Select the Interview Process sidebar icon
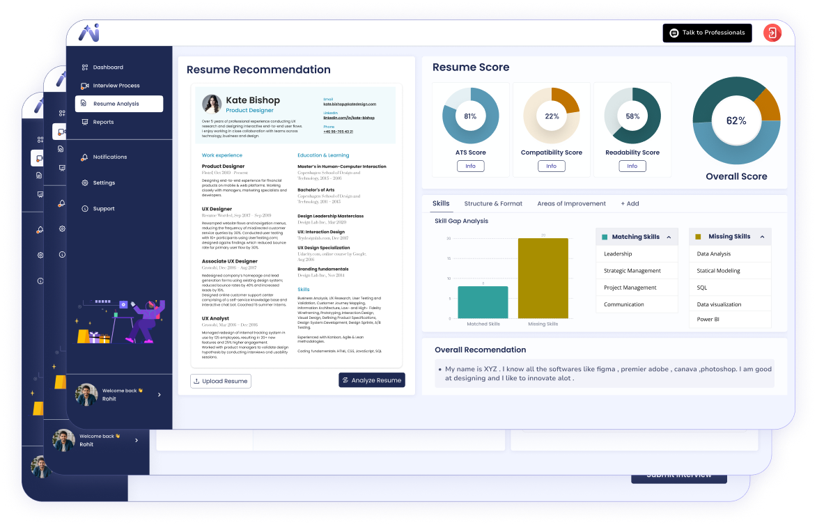The width and height of the screenshot is (817, 525). 84,85
